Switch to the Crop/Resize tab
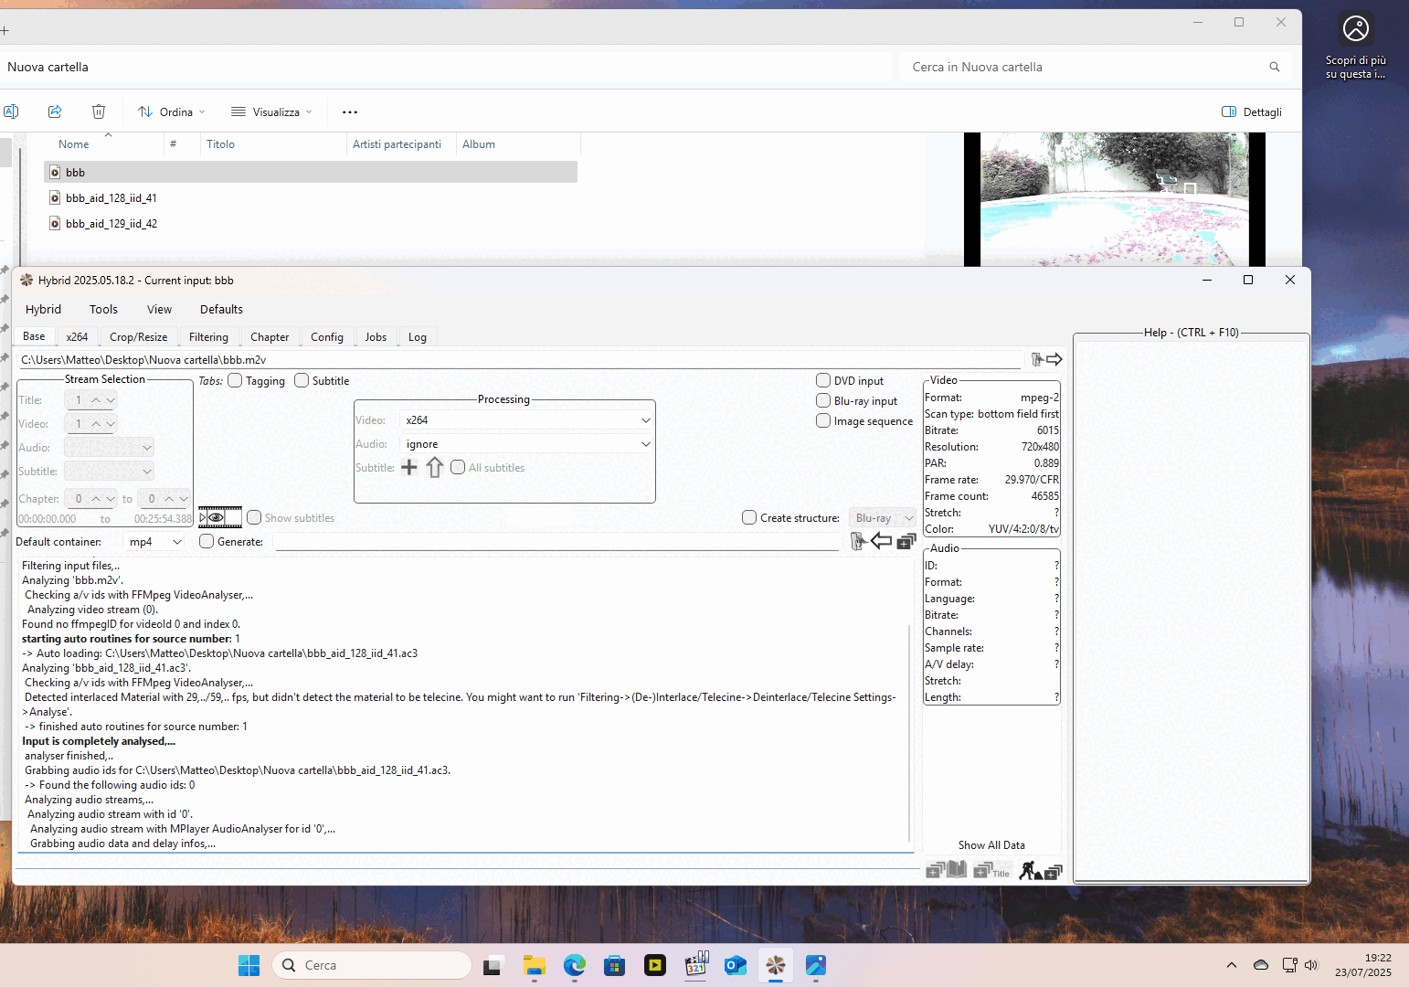This screenshot has height=987, width=1409. tap(138, 337)
